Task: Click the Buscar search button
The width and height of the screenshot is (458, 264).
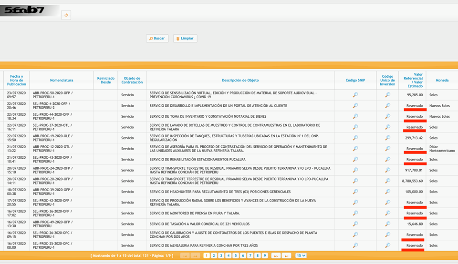Action: (157, 39)
